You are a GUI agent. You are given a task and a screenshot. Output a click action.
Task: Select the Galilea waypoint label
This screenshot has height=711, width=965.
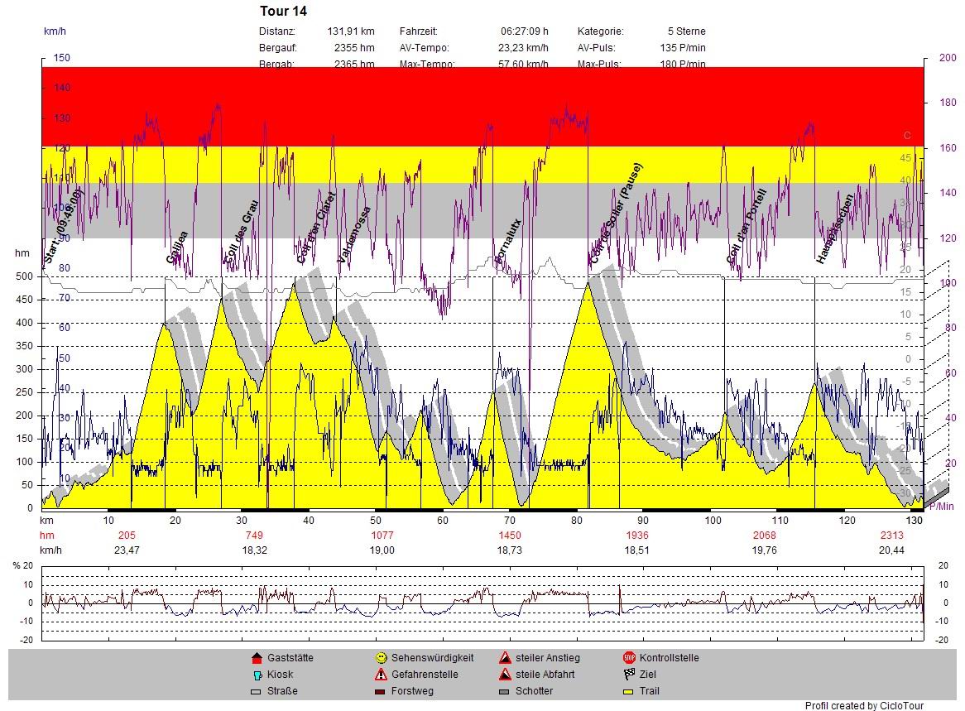[177, 247]
